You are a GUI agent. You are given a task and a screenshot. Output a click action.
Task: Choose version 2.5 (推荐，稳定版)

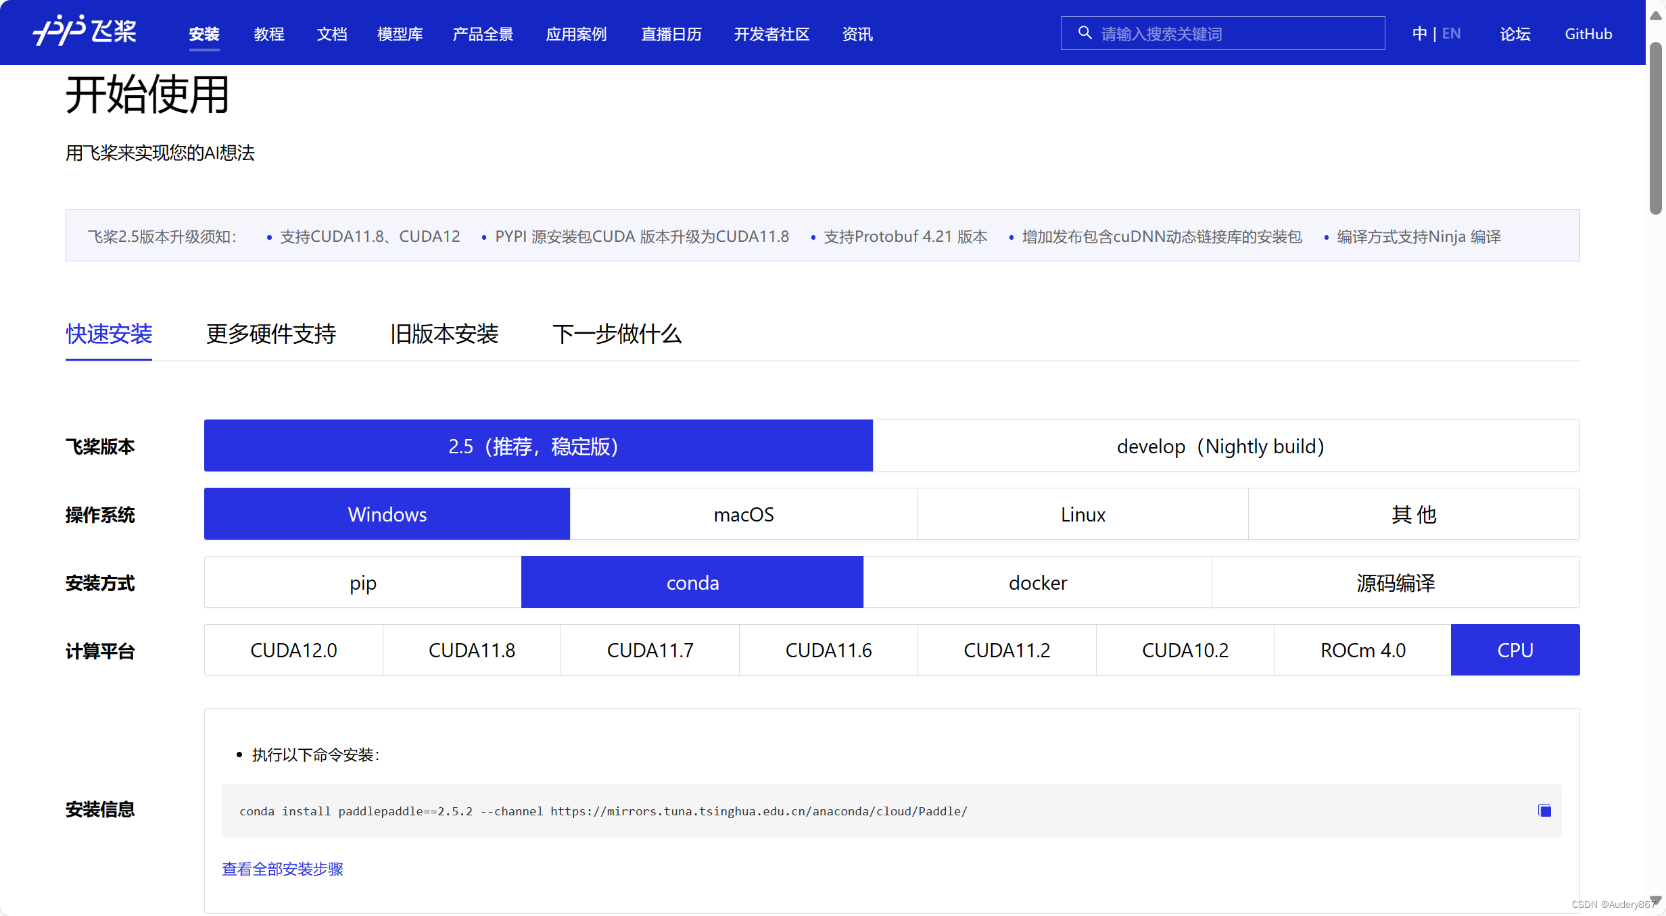538,446
